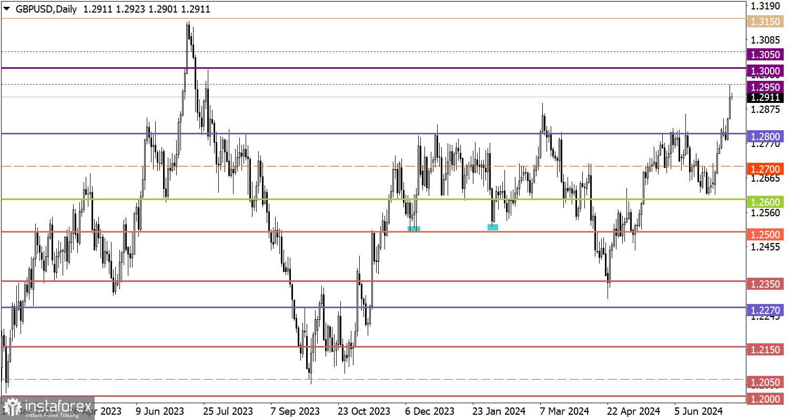Click the 23 Jan 2024 date label
The image size is (789, 420).
point(499,411)
